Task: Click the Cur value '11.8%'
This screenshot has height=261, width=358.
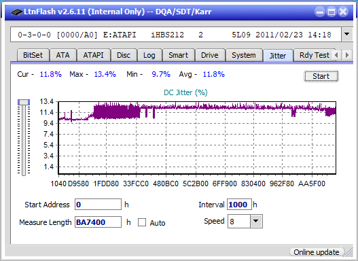Action: pos(51,74)
